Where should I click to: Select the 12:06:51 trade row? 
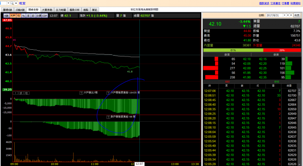250,95
